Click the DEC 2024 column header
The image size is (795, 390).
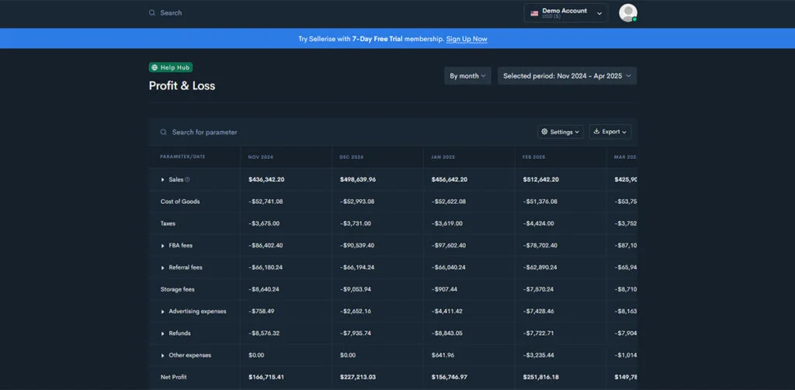coord(352,157)
